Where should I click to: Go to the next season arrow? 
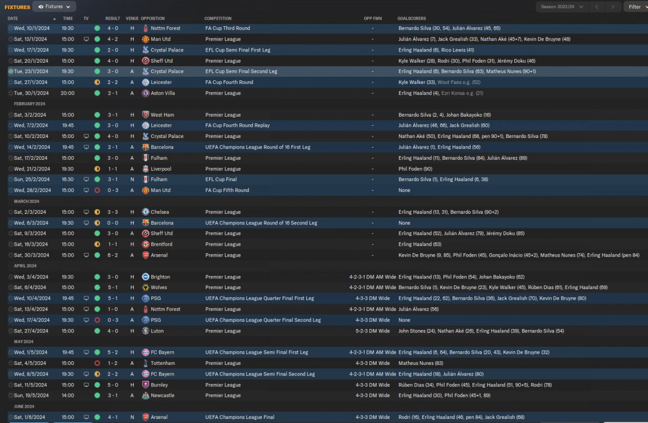coord(613,7)
